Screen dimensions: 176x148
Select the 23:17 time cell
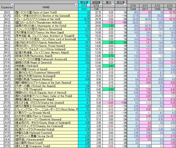pyautogui.click(x=145, y=9)
